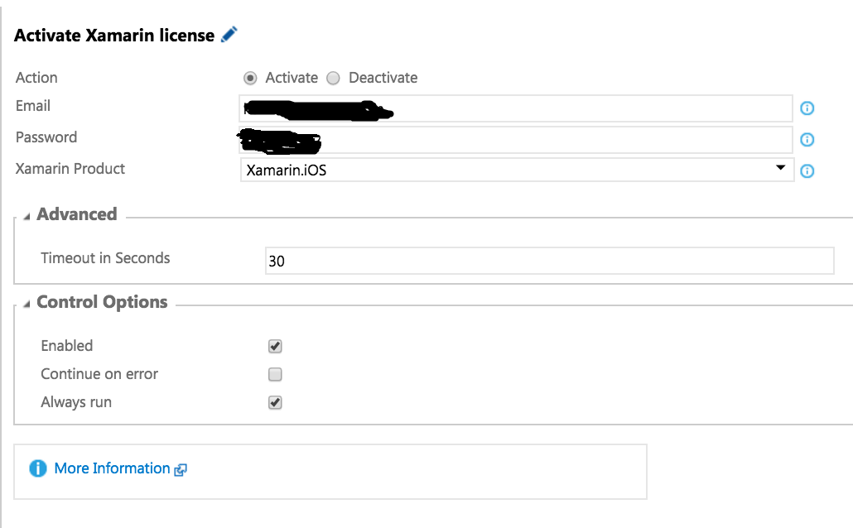The height and width of the screenshot is (528, 853).
Task: Open the More Information link
Action: click(112, 468)
